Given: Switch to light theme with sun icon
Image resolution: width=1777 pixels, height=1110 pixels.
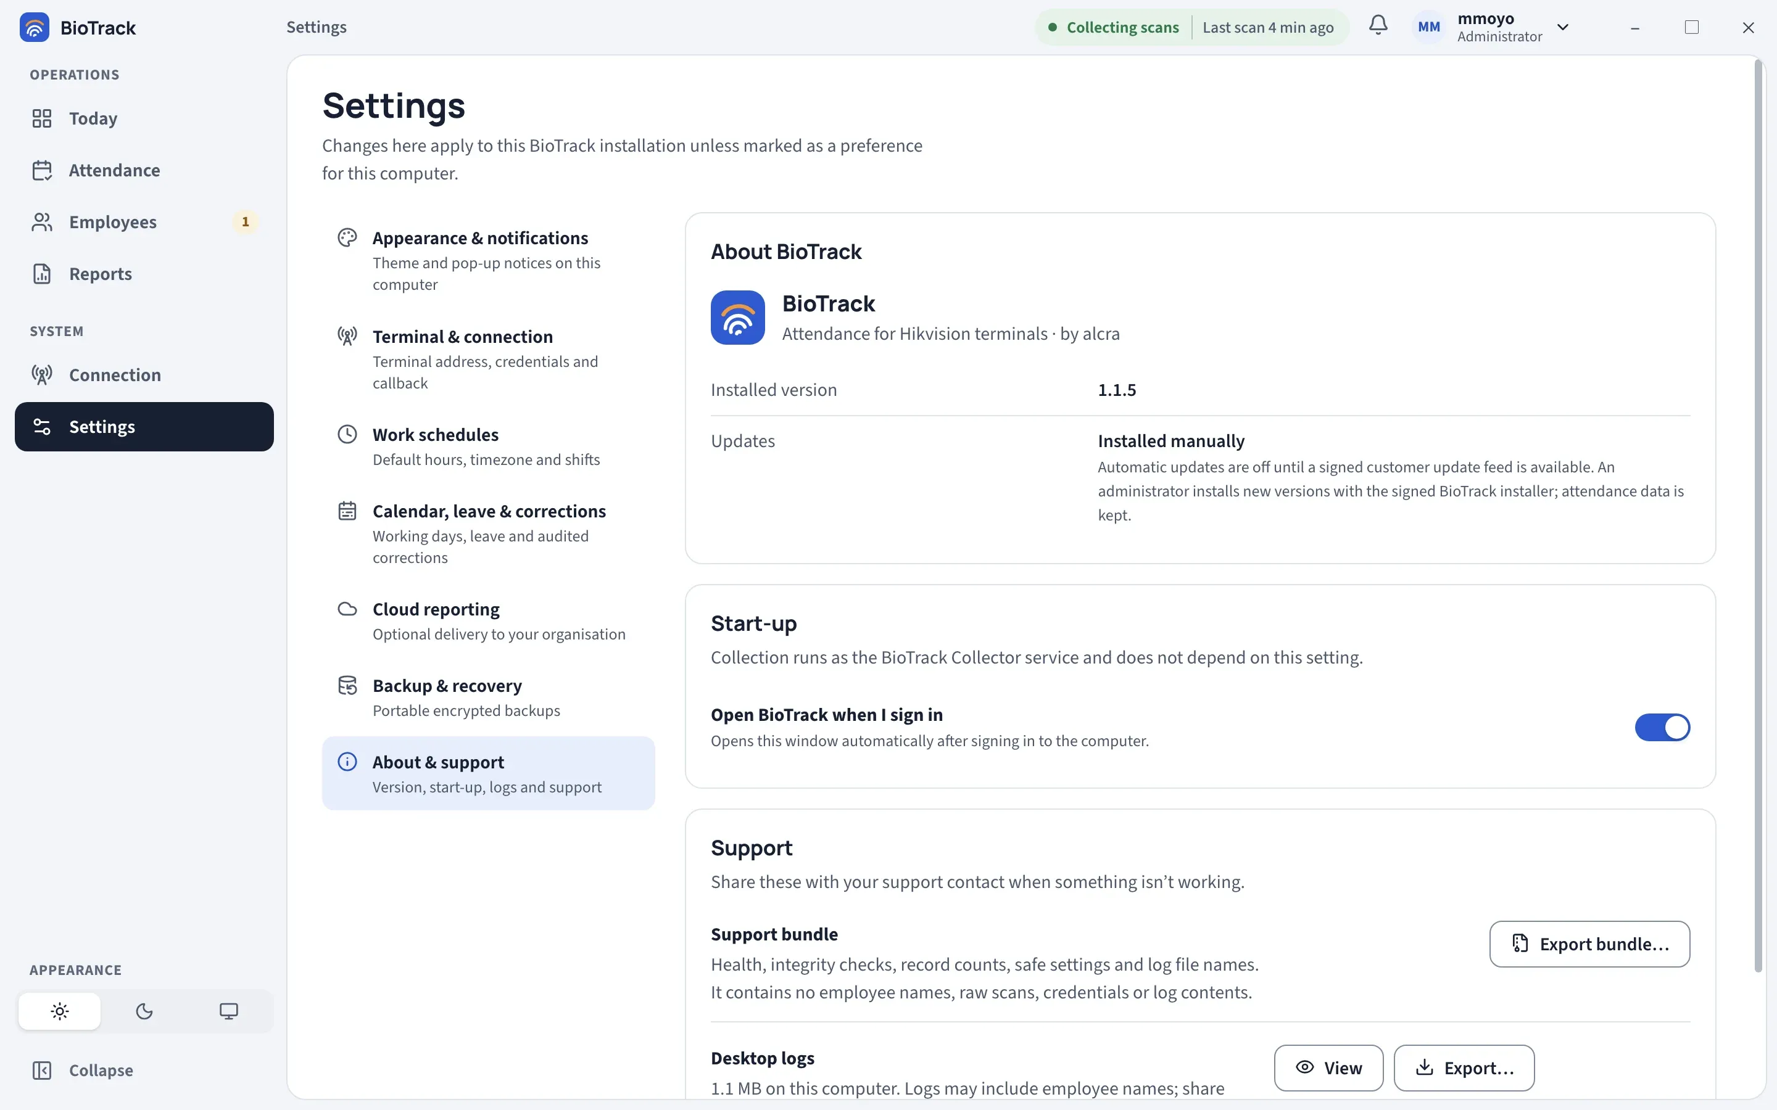Looking at the screenshot, I should click(59, 1011).
